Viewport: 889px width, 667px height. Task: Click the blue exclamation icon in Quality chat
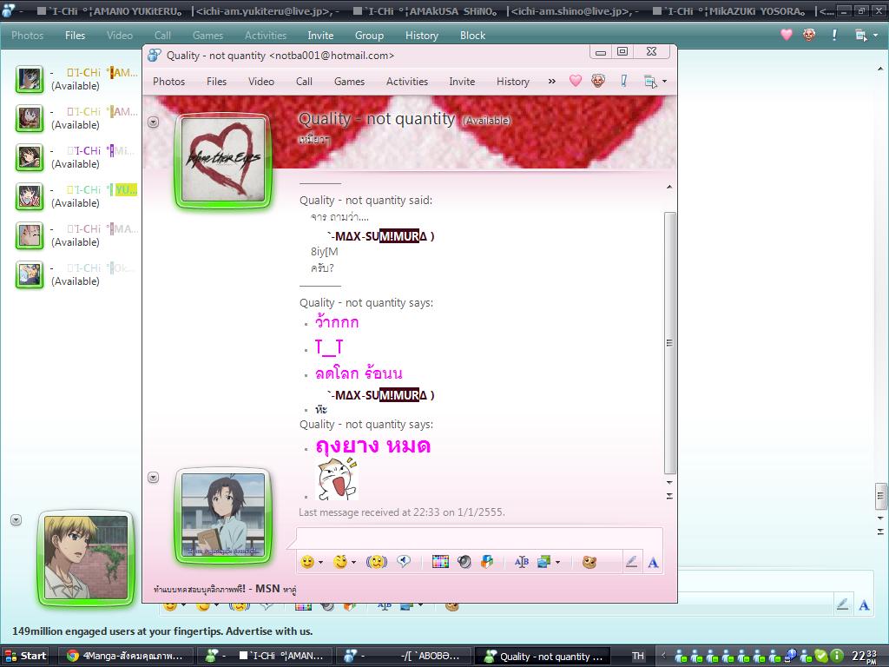pos(623,81)
